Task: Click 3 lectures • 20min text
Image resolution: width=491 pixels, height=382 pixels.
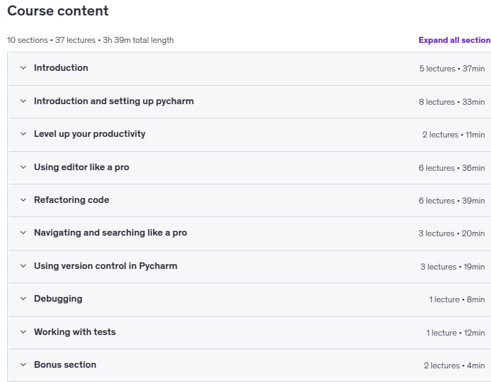Action: [452, 233]
